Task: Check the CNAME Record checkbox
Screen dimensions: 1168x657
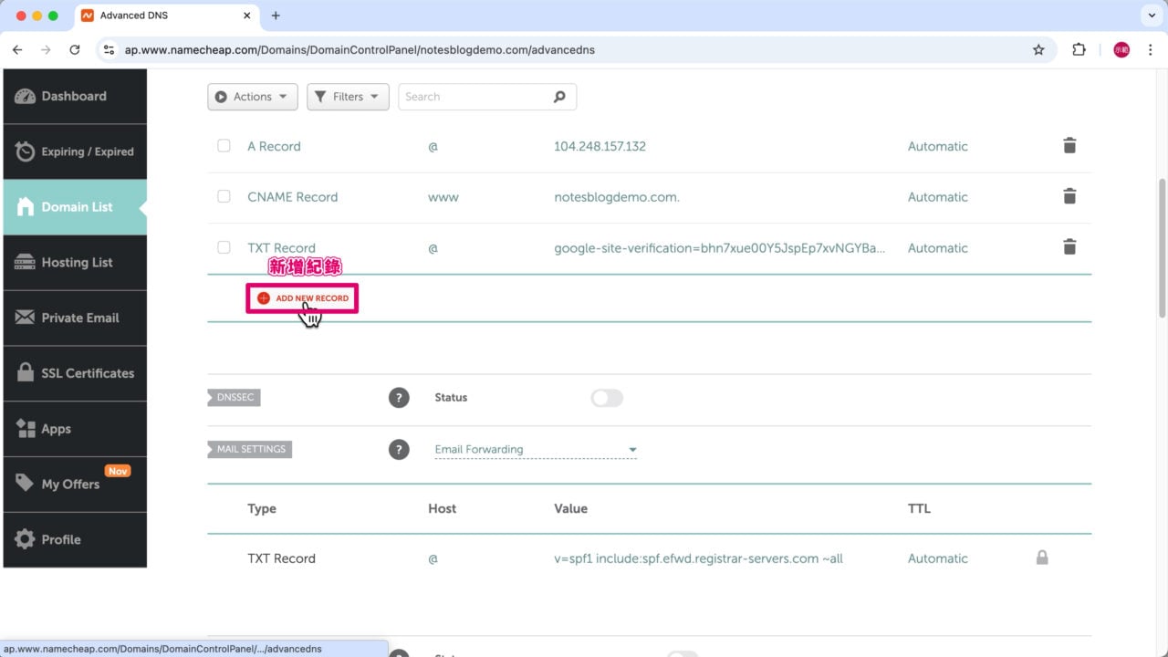Action: click(224, 196)
